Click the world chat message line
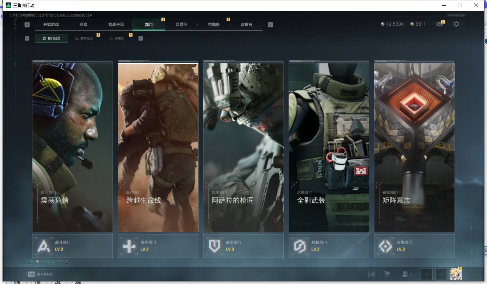 click(46, 262)
